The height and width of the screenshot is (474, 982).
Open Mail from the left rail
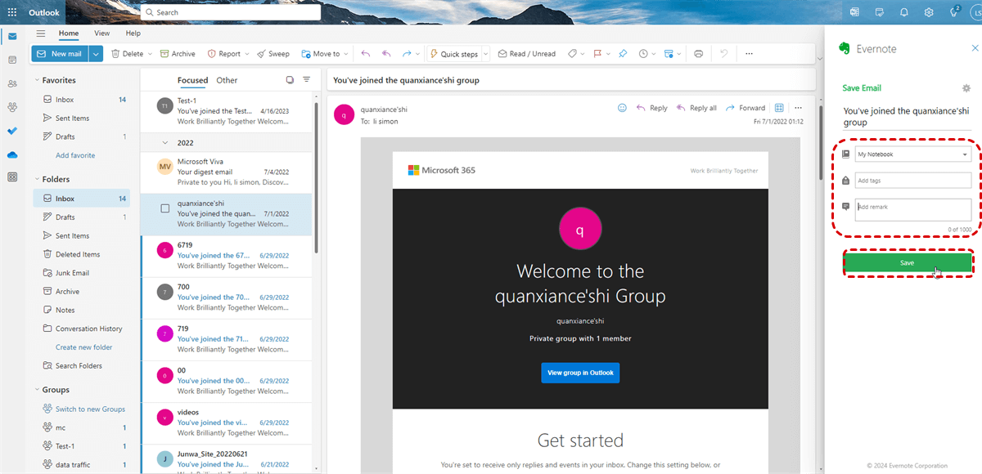[12, 37]
